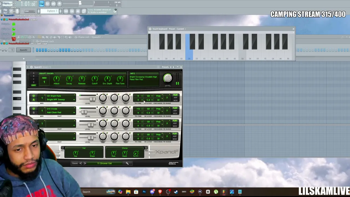Screen dimensions: 350x197
Task: Open Photoshop from the taskbar
Action: click(144, 192)
